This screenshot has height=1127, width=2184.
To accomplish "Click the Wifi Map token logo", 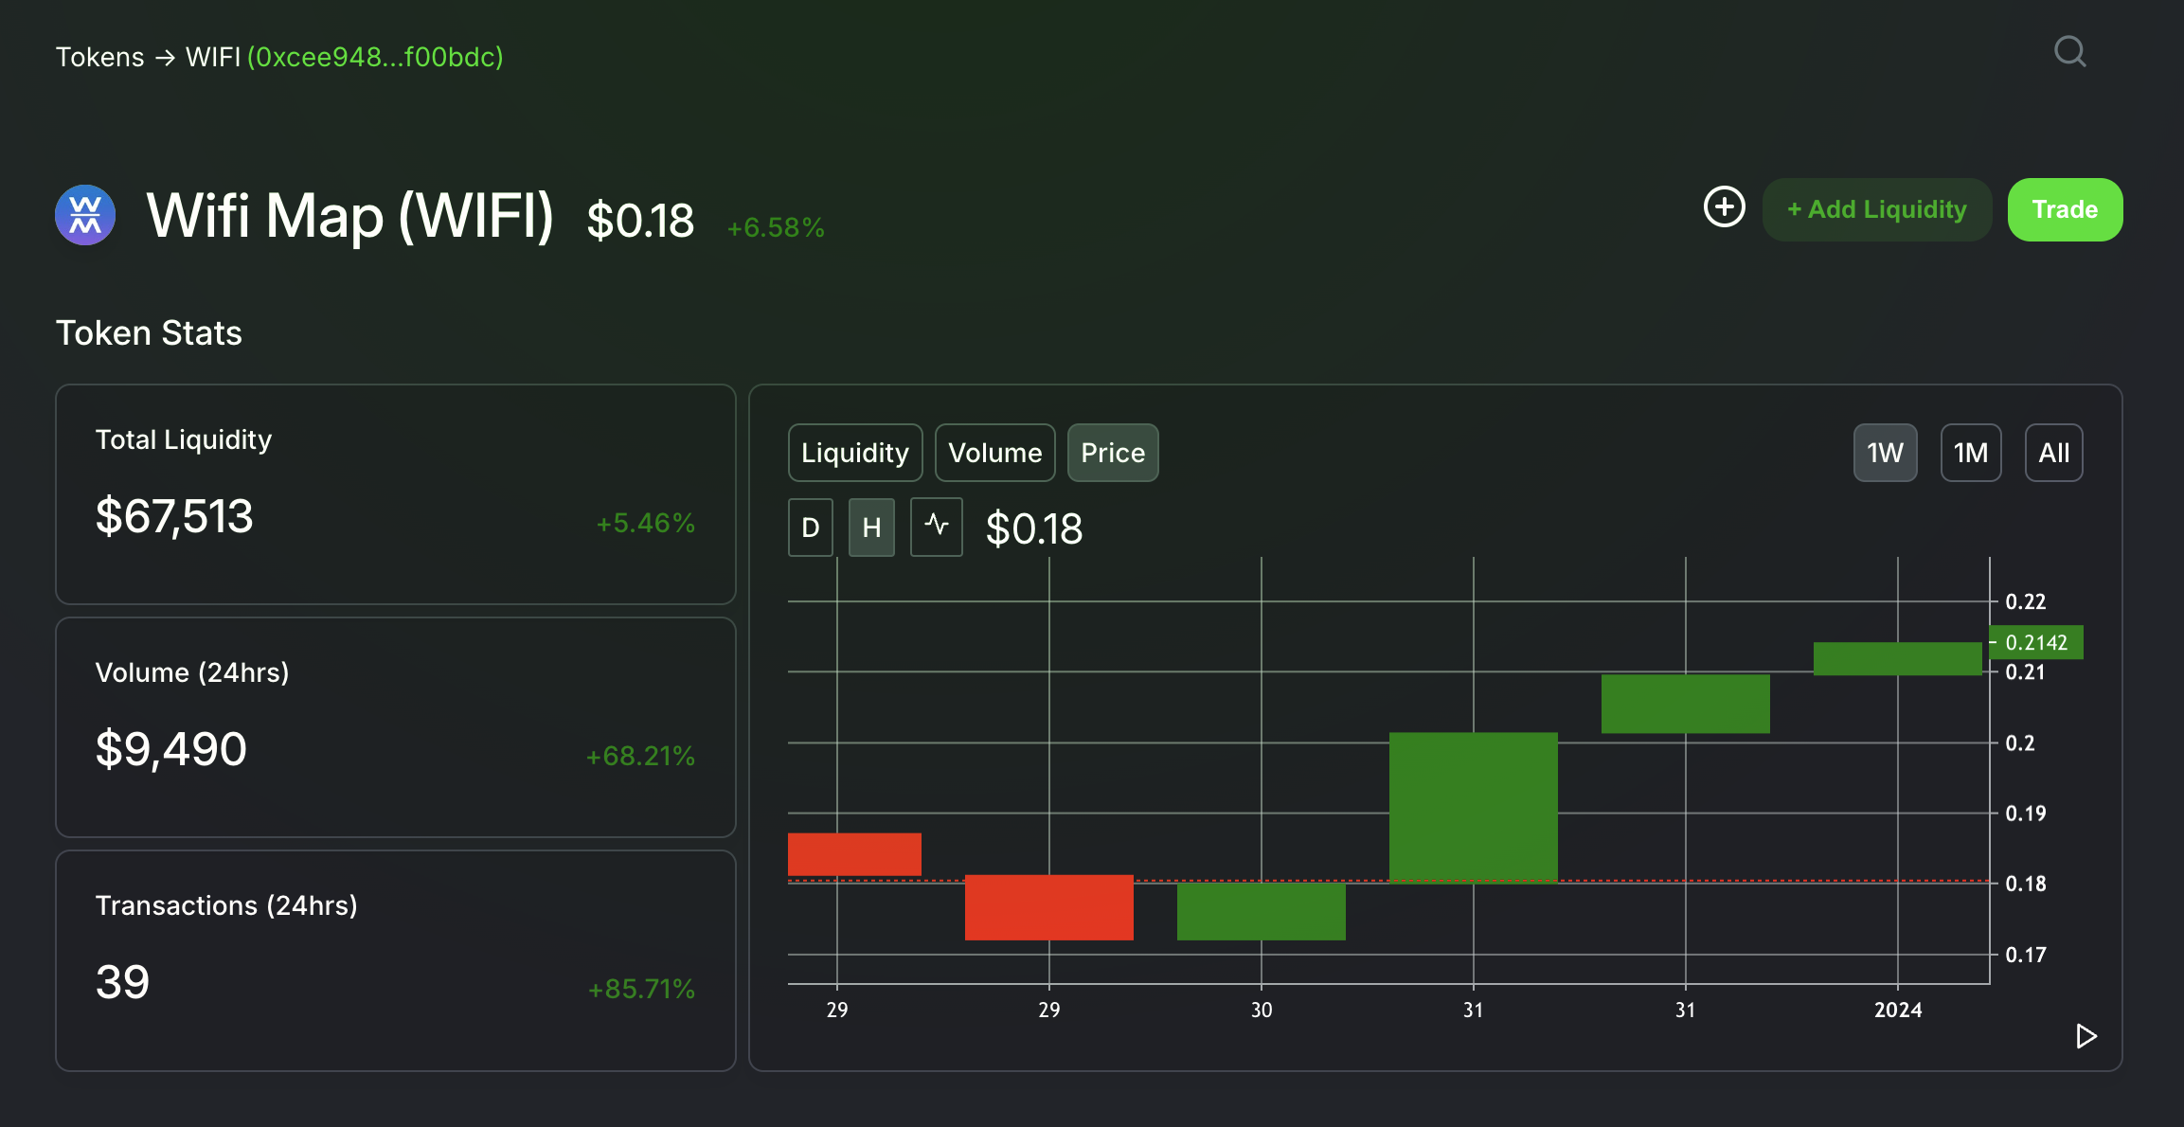I will click(x=85, y=215).
